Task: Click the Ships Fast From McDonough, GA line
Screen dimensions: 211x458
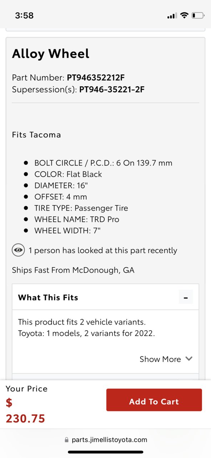Action: (x=73, y=270)
